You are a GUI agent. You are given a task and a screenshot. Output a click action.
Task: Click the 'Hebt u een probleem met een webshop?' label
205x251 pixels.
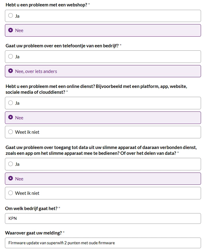(x=47, y=5)
